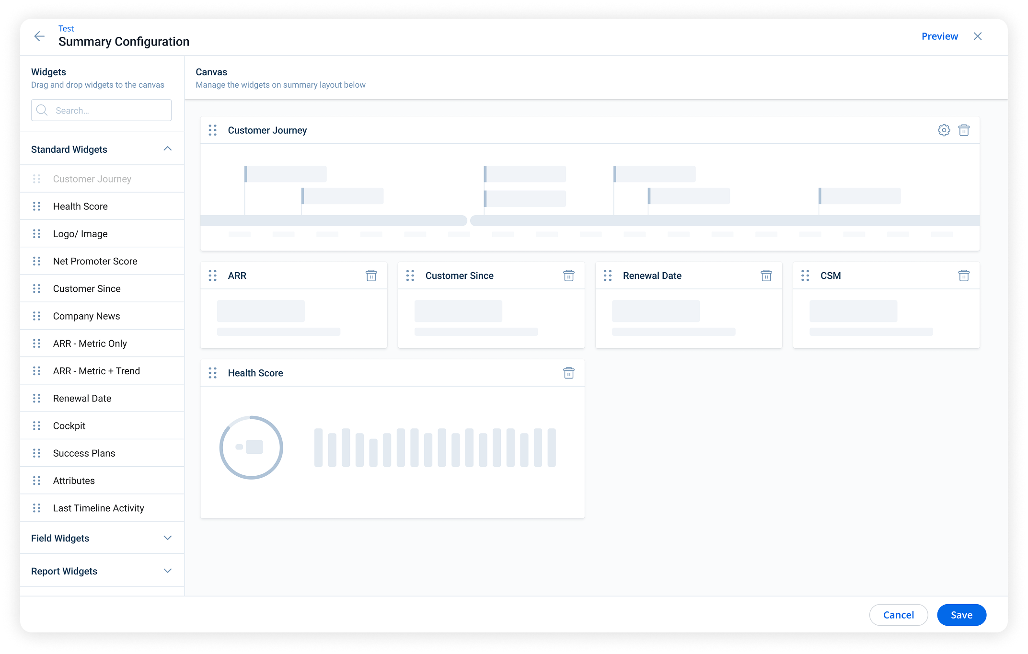This screenshot has width=1028, height=654.
Task: Grab the CSM widget drag handle
Action: click(x=805, y=275)
